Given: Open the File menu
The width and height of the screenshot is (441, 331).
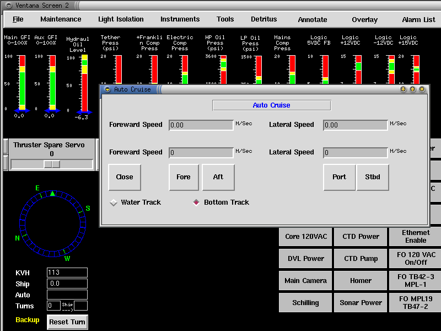Looking at the screenshot, I should tap(18, 19).
